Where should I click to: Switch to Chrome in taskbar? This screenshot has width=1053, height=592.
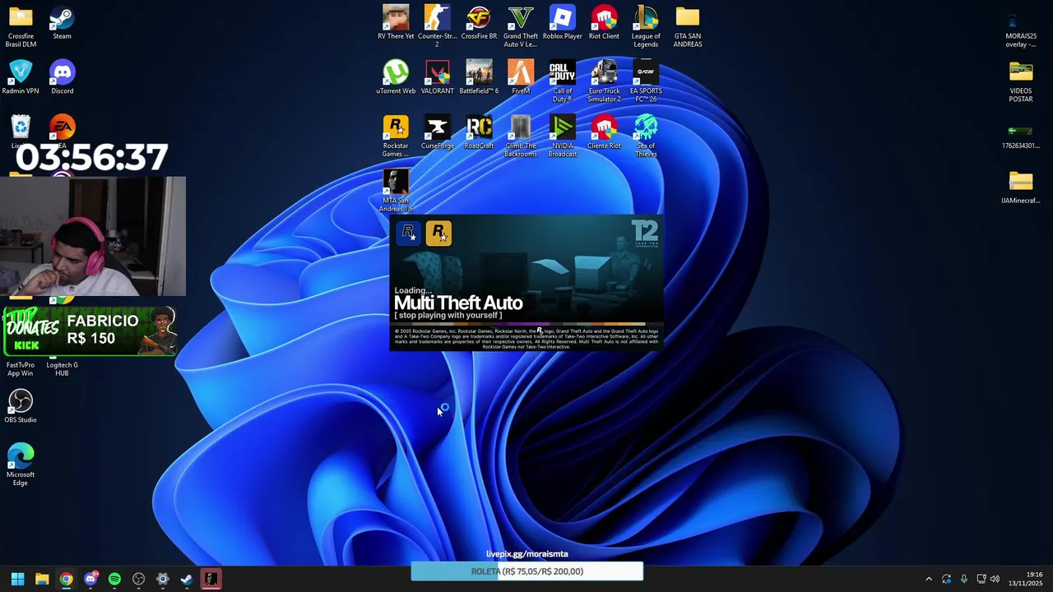click(66, 579)
